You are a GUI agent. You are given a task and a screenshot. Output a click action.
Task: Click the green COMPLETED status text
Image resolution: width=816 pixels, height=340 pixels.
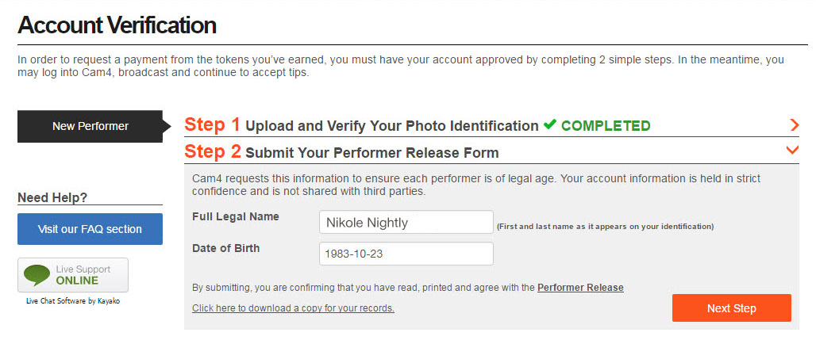(606, 125)
